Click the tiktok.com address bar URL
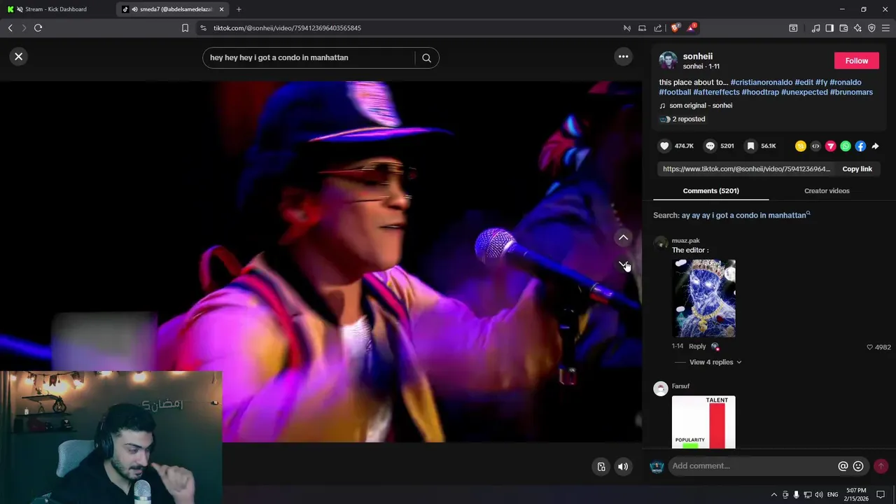 pos(287,28)
